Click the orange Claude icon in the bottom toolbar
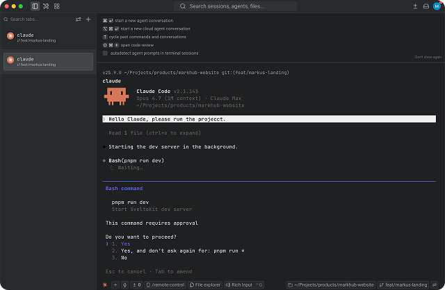Viewport: 445px width, 290px height. point(105,284)
